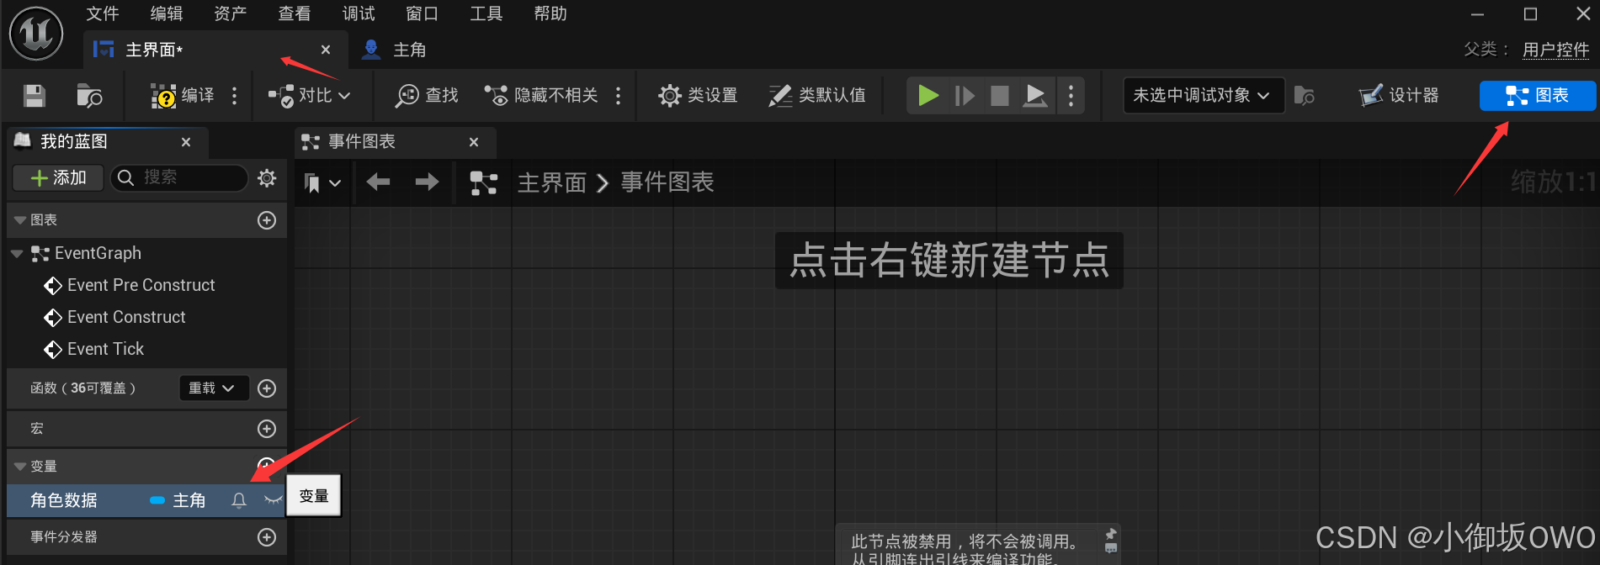1600x565 pixels.
Task: Collapse the 变量 variables section
Action: pos(20,467)
